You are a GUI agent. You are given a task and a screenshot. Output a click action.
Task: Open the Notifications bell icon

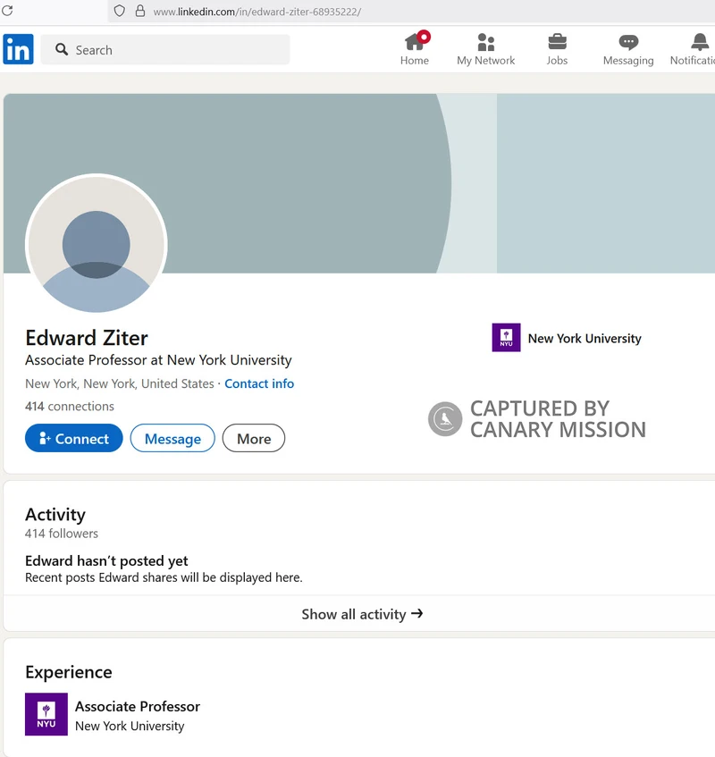(x=699, y=42)
